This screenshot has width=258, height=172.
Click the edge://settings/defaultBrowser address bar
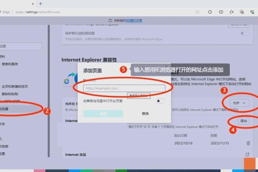(38, 12)
